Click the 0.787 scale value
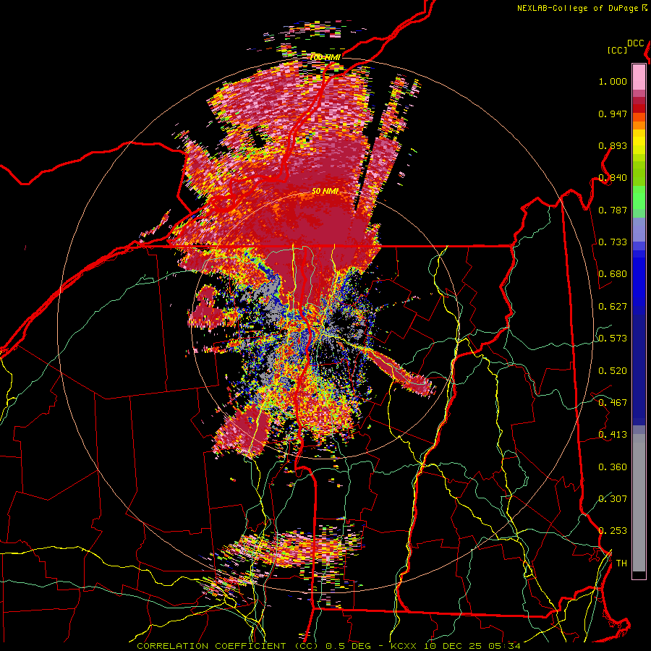651x651 pixels. tap(613, 210)
